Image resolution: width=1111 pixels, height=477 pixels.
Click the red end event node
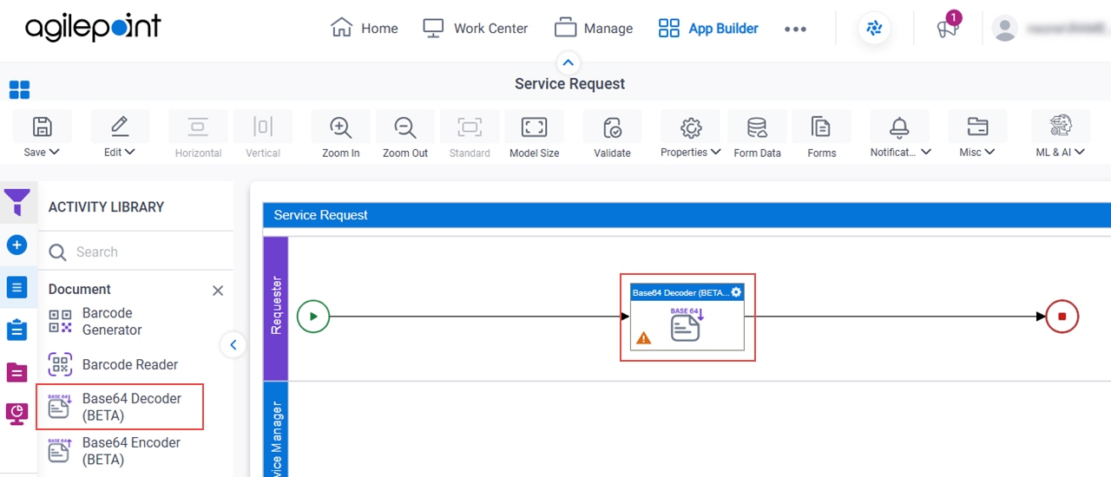pos(1062,317)
